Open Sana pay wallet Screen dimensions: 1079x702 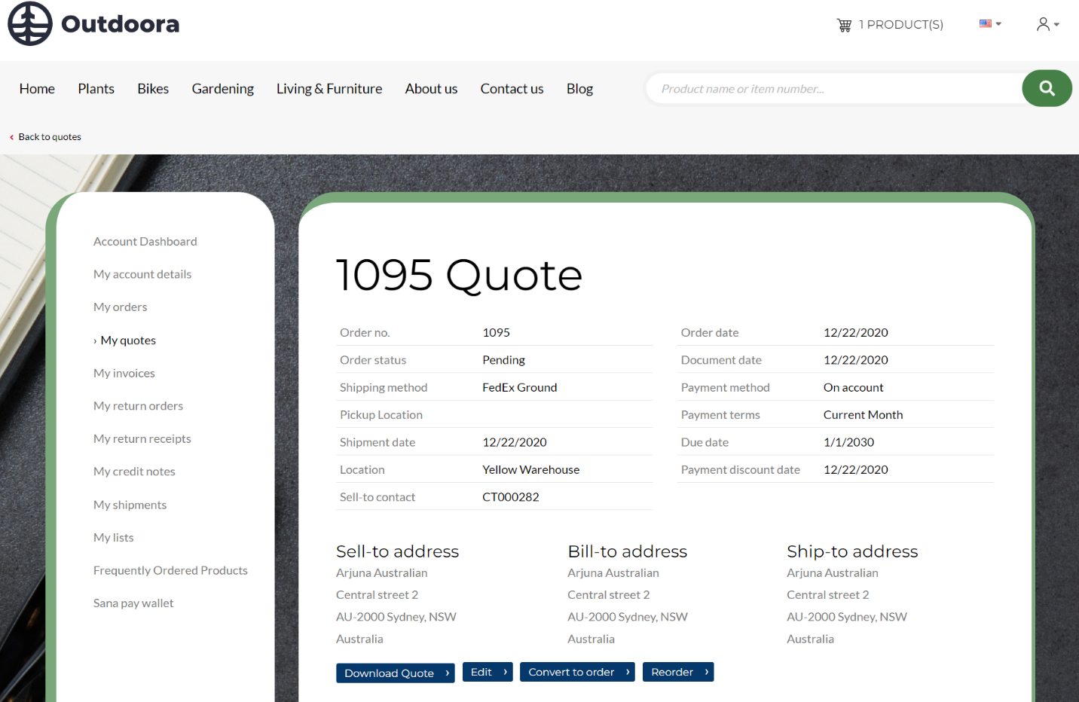coord(133,603)
